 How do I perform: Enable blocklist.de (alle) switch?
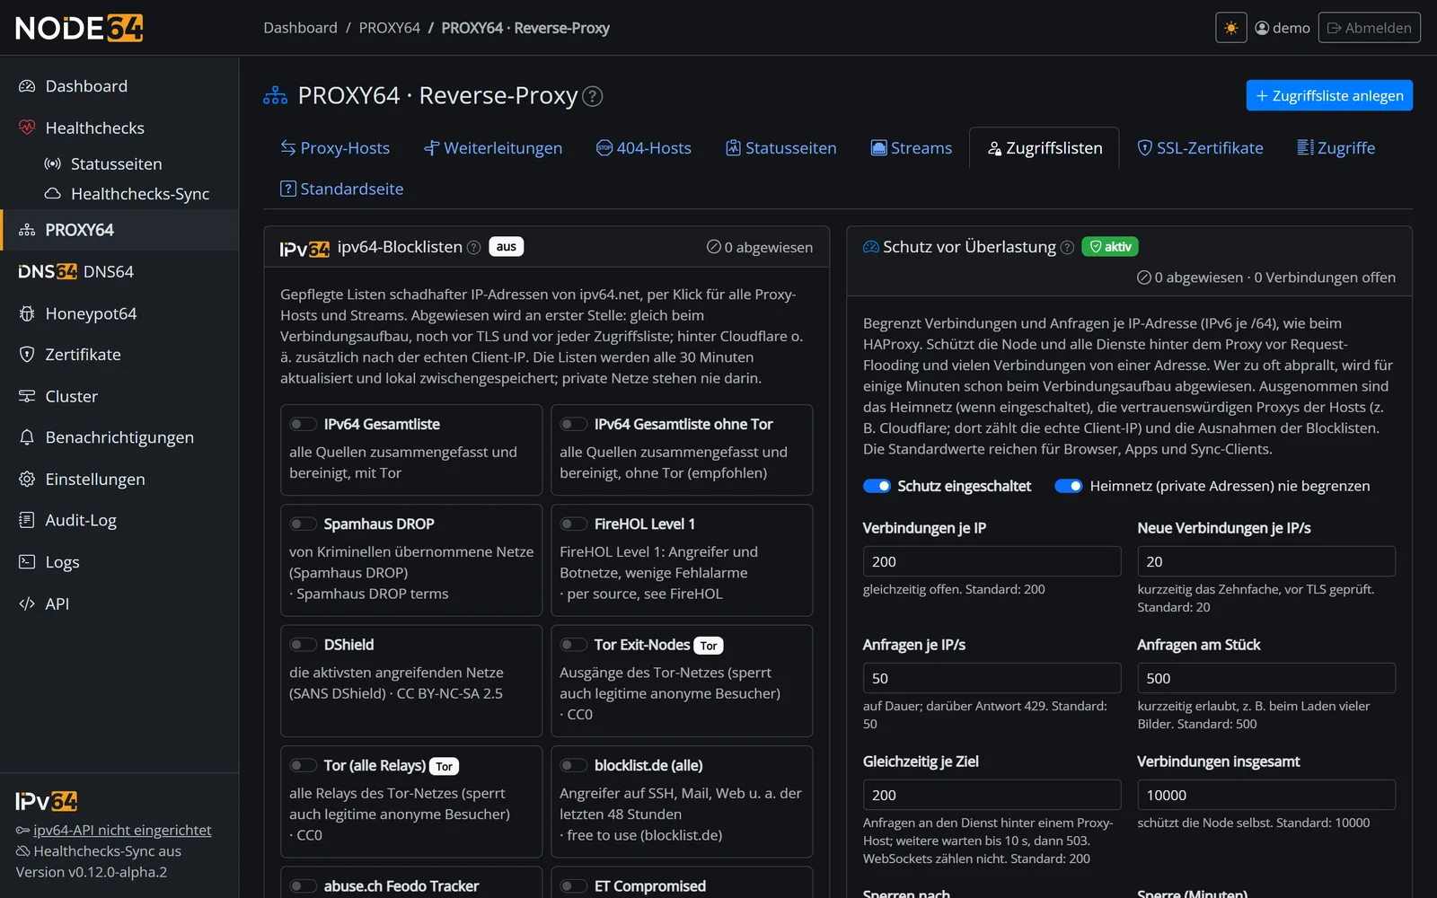[x=573, y=765]
